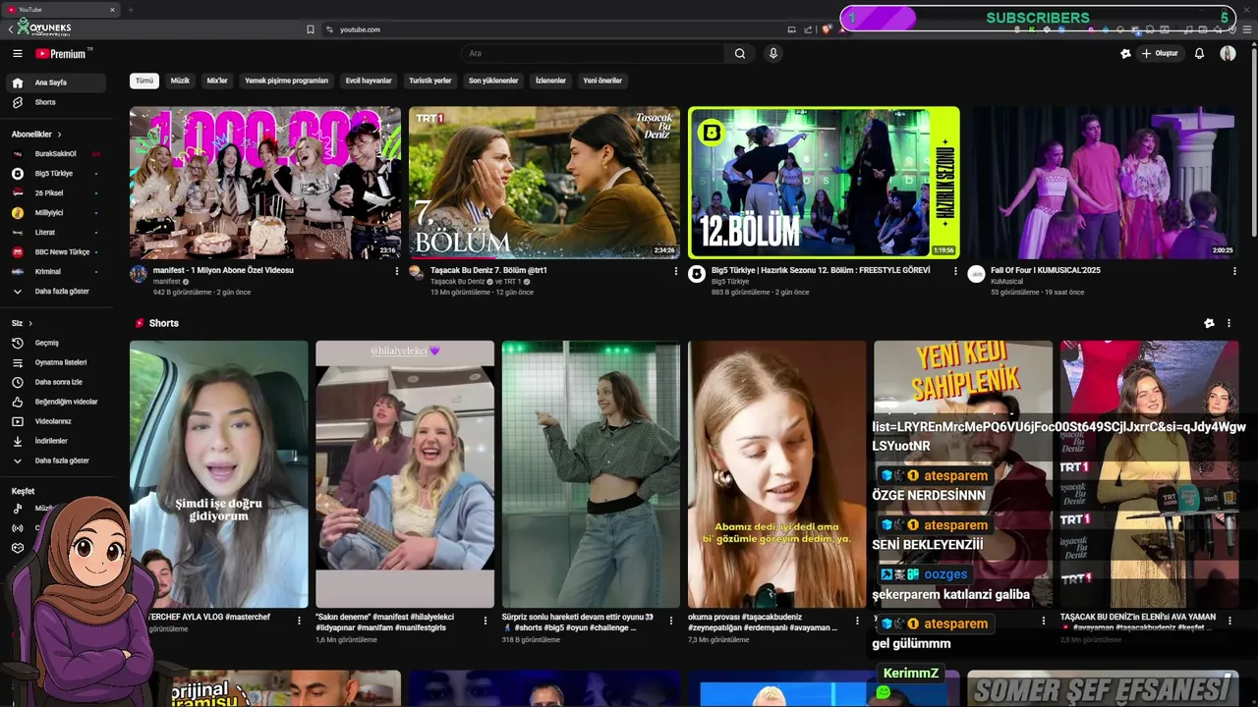Screen dimensions: 1258x707
Task: Open manifest 1 Milyon Abone video thumbnail
Action: 265,183
